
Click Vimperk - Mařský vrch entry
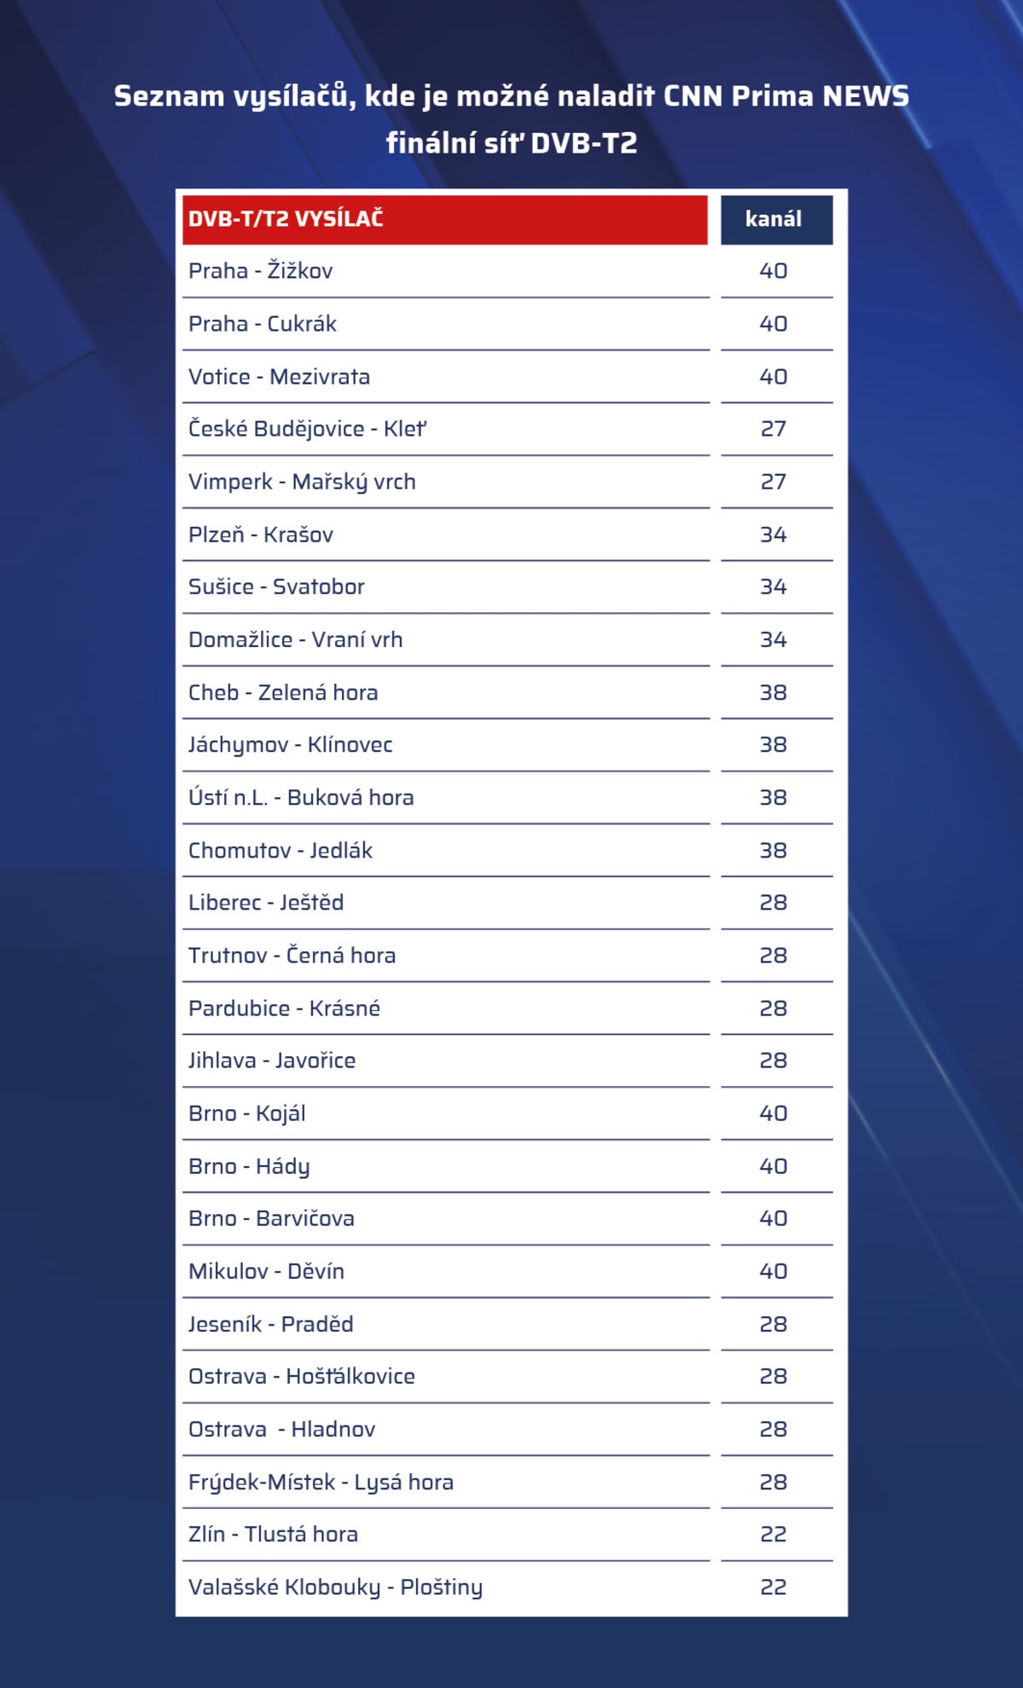[x=302, y=482]
